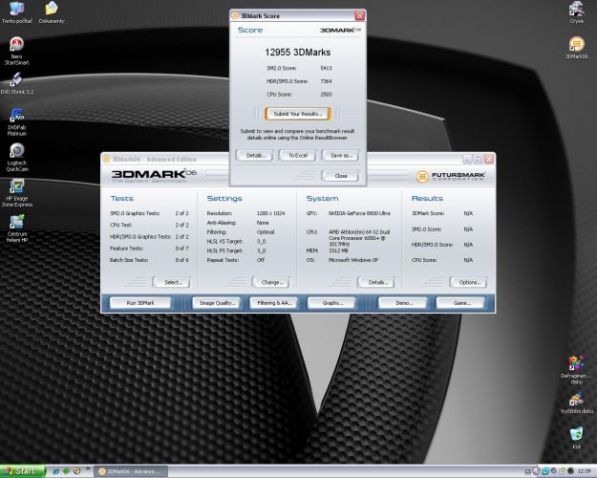Click the HDR/SM3.0 Score value 7364

click(326, 81)
